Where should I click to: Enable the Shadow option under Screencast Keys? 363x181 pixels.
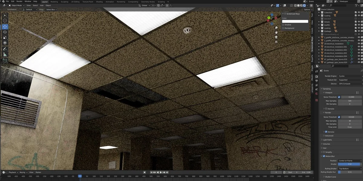pos(284,24)
